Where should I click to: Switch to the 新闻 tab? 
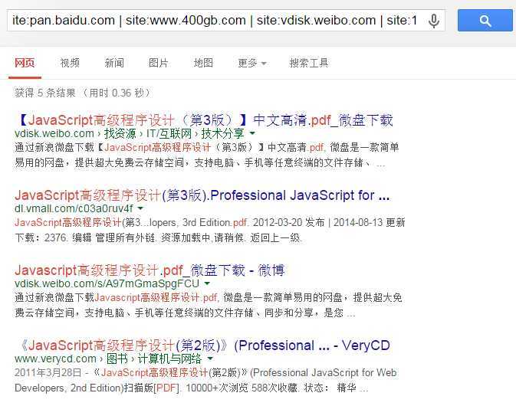click(114, 63)
